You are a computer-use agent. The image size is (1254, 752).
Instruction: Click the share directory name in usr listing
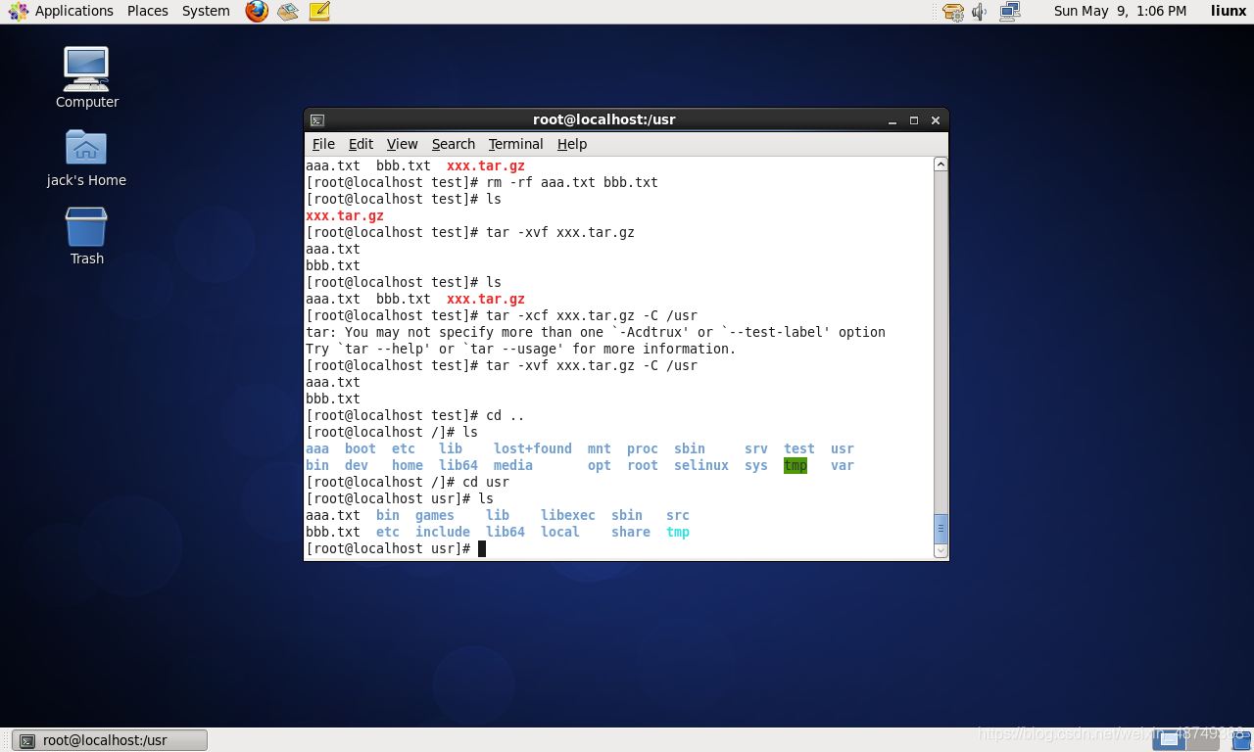[631, 532]
